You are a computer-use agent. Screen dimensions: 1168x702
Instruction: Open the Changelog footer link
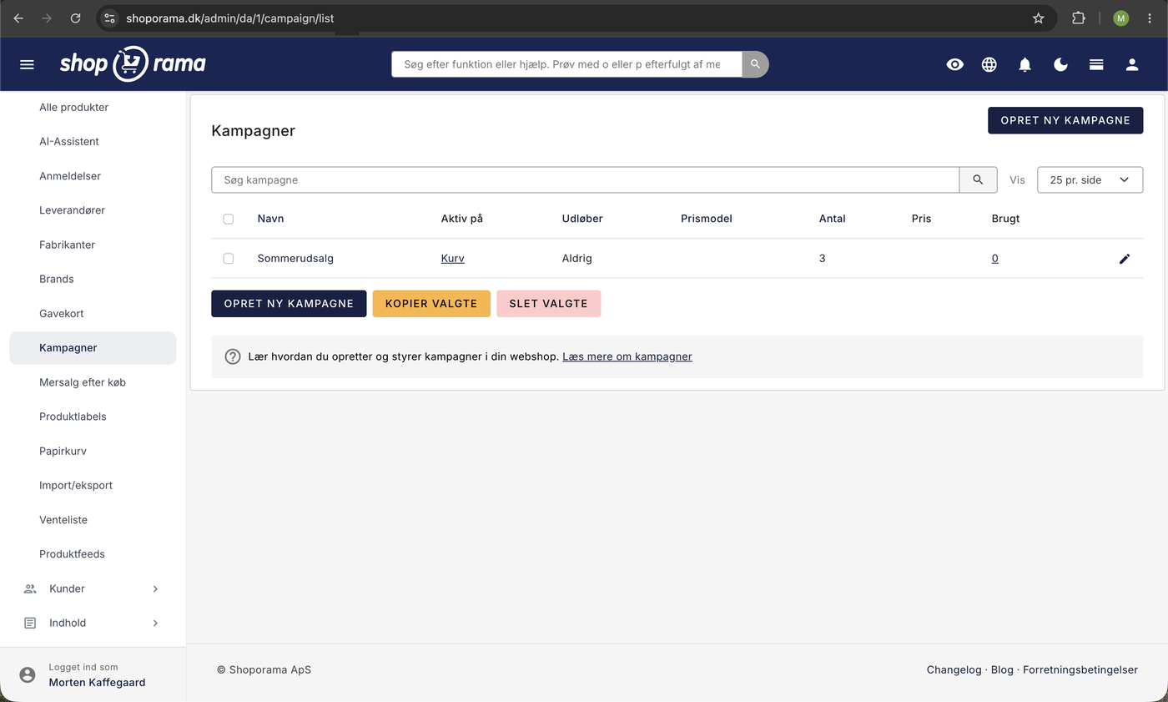pos(954,669)
